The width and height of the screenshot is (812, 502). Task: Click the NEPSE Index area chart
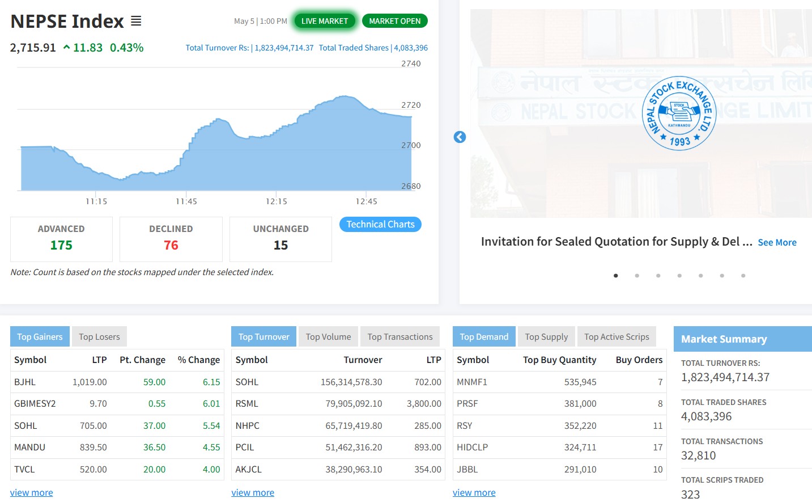tap(216, 143)
